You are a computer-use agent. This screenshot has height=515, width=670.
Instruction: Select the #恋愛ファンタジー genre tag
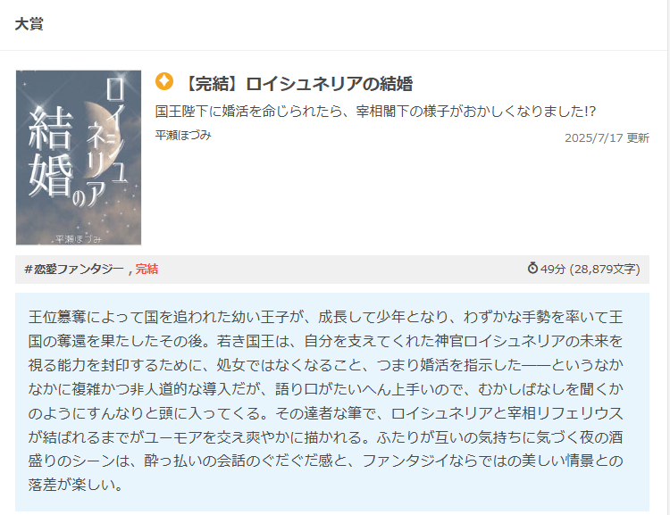click(74, 269)
